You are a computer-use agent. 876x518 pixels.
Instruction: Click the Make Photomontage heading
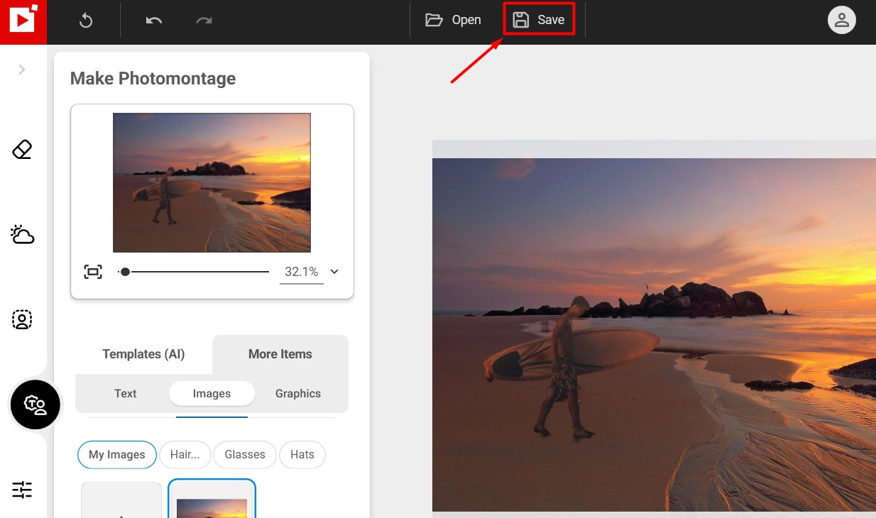tap(153, 79)
